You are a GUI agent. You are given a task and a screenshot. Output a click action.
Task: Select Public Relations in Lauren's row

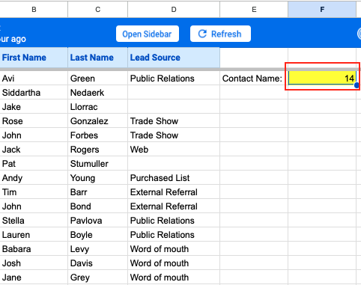coord(174,235)
